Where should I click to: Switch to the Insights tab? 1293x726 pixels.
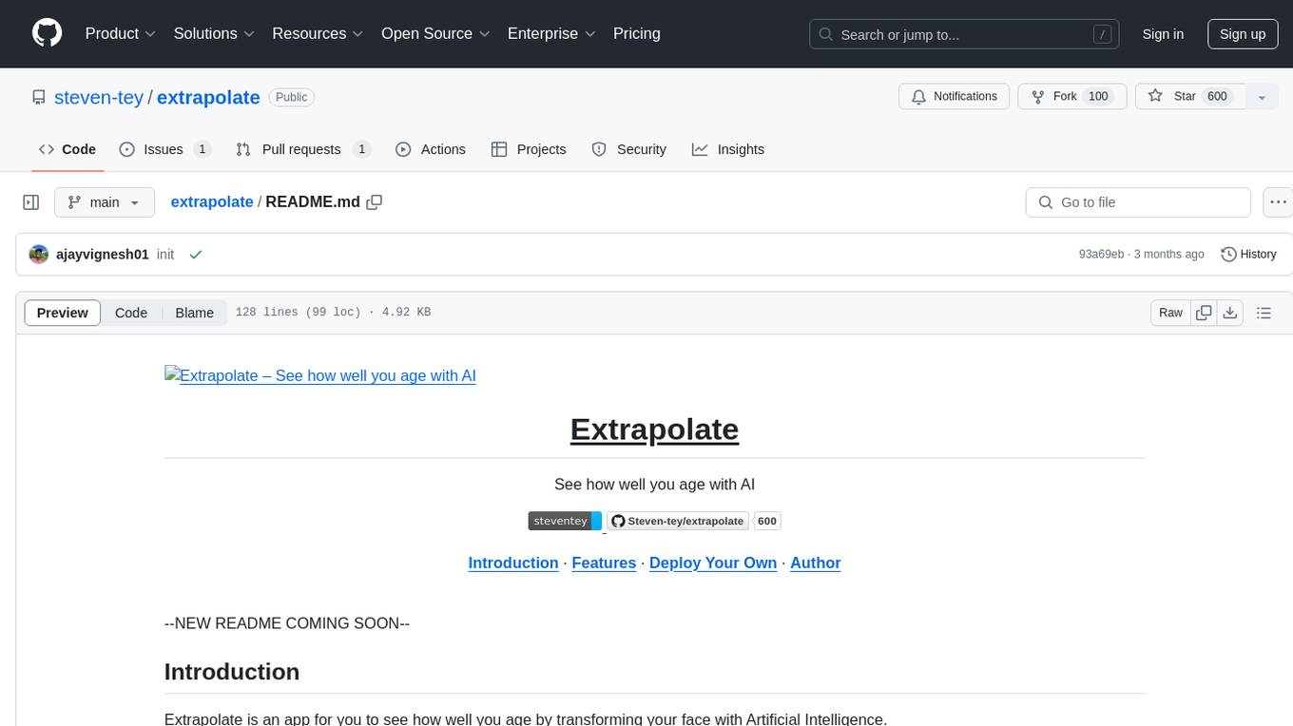click(x=728, y=149)
